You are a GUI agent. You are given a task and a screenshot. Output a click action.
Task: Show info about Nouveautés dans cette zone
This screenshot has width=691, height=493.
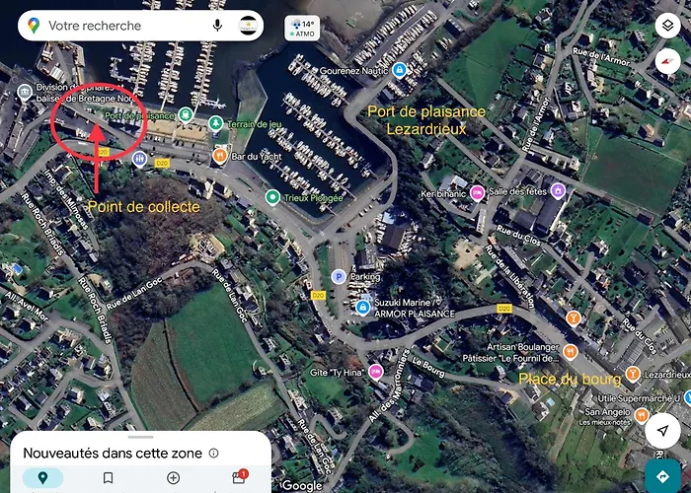[x=214, y=453]
